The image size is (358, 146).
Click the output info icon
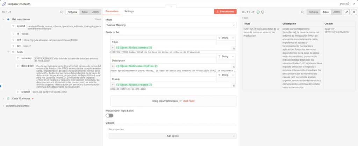pos(263,12)
